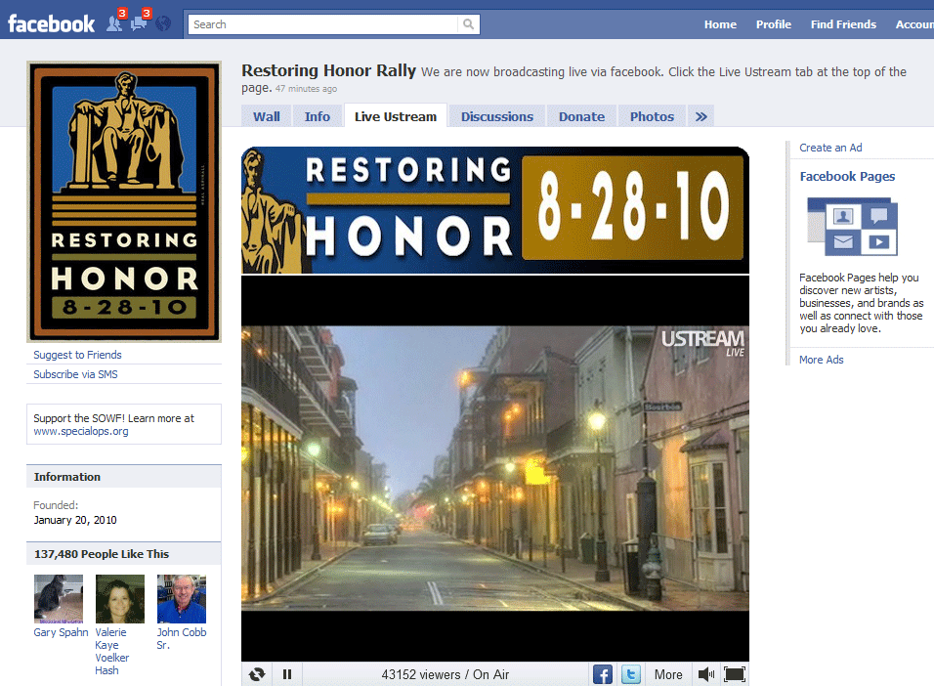Screen dimensions: 934x686
Task: Click Restoring Honor page profile picture
Action: 124,201
